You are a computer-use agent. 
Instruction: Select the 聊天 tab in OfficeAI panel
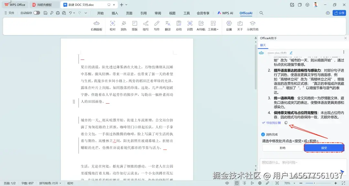click(x=263, y=45)
